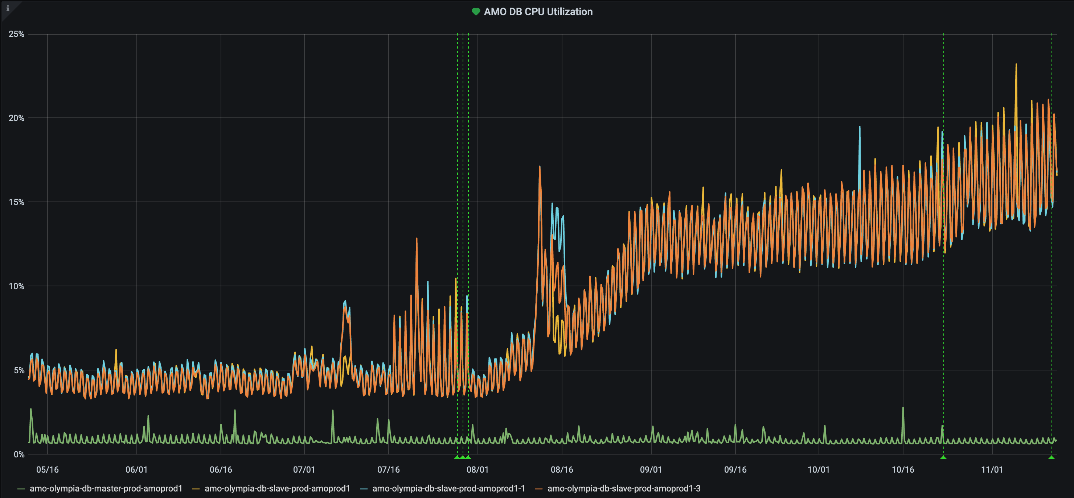
Task: Open orange color swatch for amoprod1-3 series
Action: tap(539, 489)
